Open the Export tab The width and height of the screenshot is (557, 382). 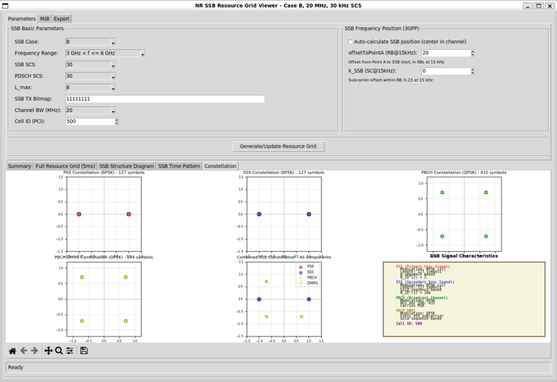coord(61,19)
